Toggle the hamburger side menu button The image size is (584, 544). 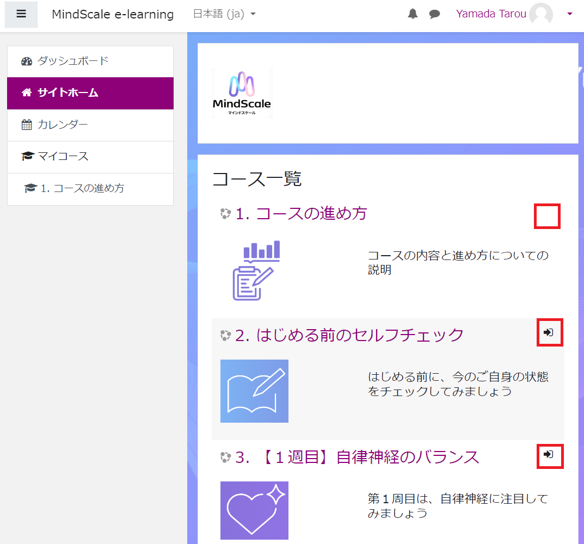pos(21,14)
